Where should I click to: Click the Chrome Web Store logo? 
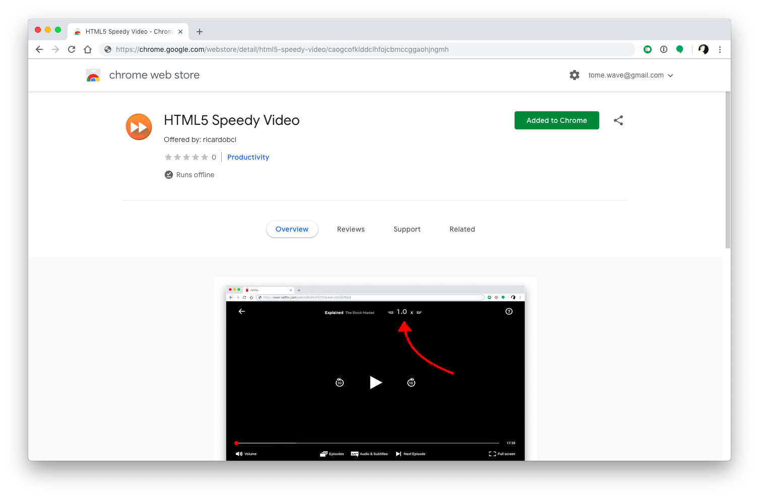point(93,75)
